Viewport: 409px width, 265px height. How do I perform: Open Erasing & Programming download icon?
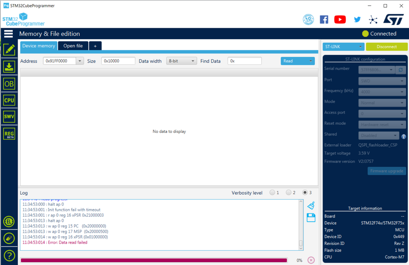pos(9,67)
